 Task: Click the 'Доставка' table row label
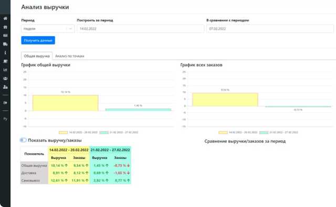34,173
